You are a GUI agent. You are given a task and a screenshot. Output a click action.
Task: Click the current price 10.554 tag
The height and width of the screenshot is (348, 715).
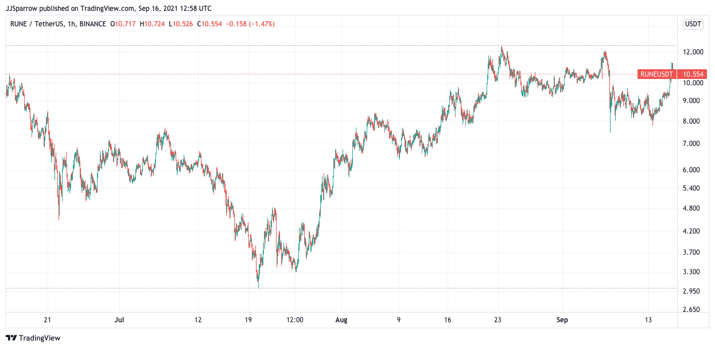click(691, 74)
